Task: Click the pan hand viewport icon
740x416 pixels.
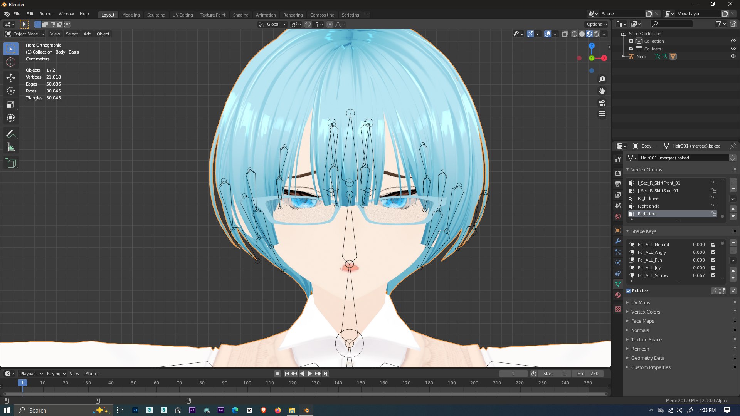Action: coord(602,91)
